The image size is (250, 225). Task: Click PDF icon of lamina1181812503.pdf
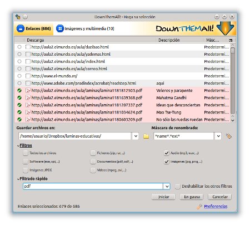[x=28, y=91]
